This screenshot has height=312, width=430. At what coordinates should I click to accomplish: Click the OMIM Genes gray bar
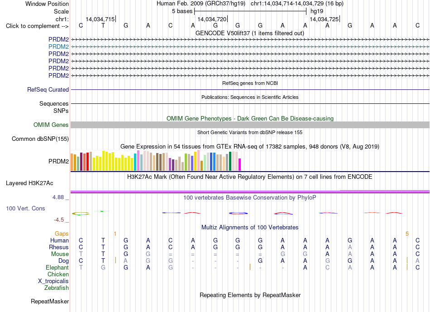tap(250, 125)
